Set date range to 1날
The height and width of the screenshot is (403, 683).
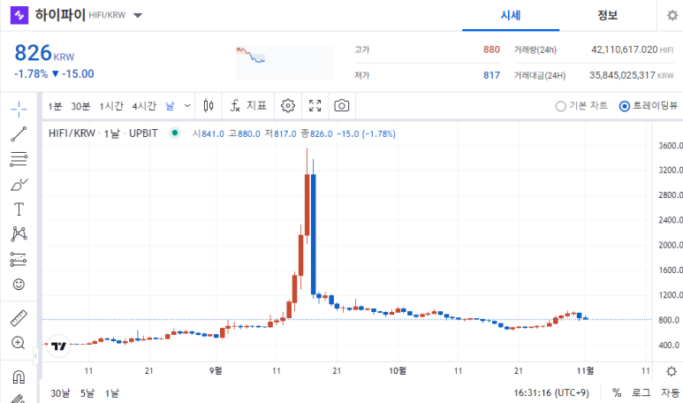tap(112, 393)
